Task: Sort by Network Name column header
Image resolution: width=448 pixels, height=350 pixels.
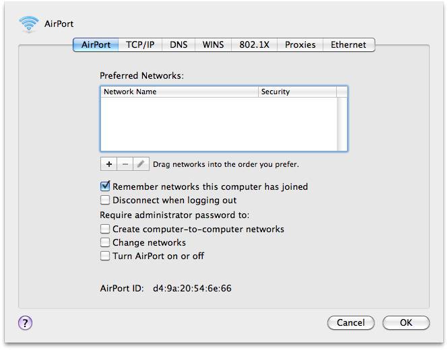Action: click(179, 92)
